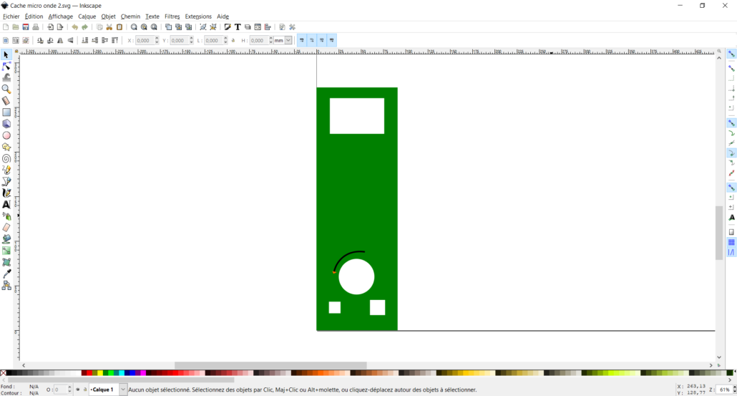Click the X position input field
737x396 pixels.
[146, 41]
